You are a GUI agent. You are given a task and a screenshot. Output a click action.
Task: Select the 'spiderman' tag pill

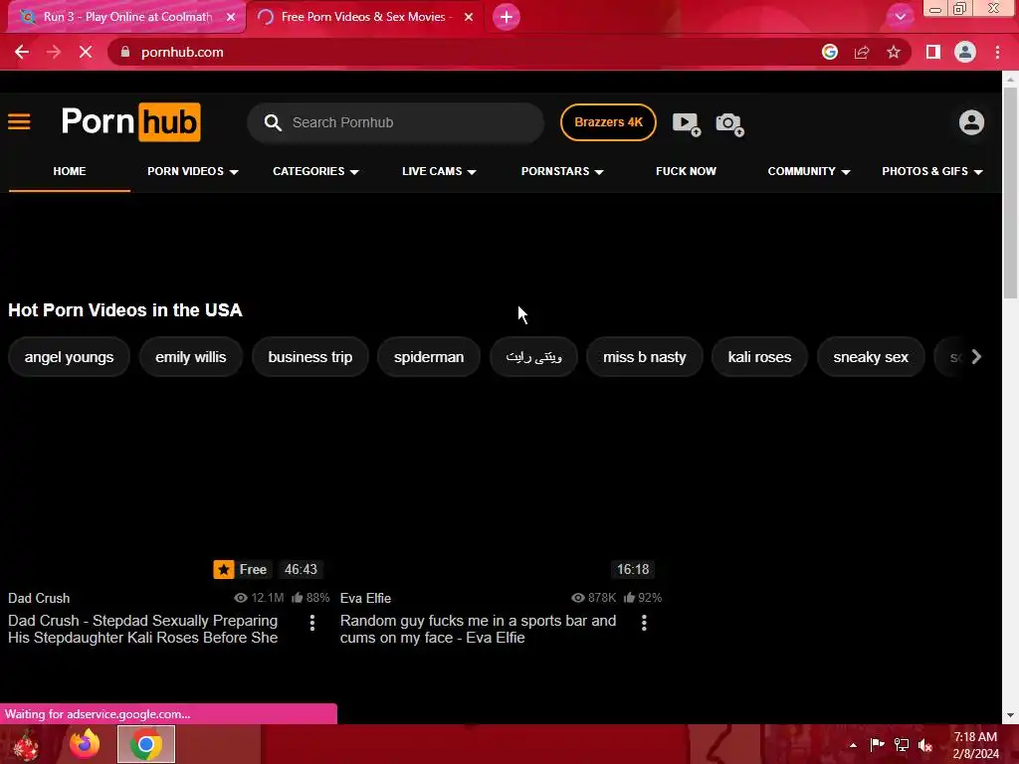pyautogui.click(x=429, y=357)
